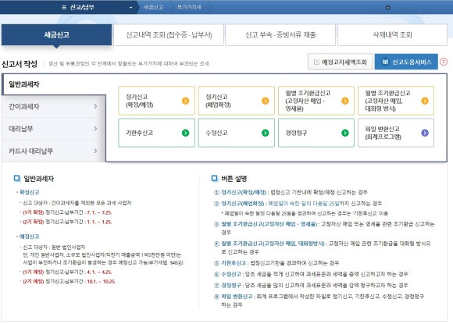Click the 정기신고 (확정/예정) card
The image size is (453, 324).
(156, 101)
